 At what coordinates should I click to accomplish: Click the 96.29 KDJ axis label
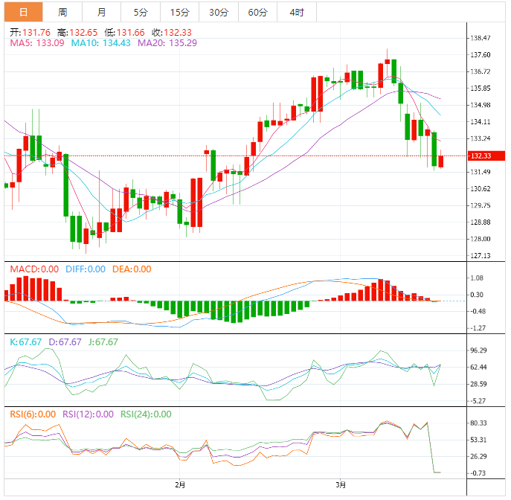point(479,350)
